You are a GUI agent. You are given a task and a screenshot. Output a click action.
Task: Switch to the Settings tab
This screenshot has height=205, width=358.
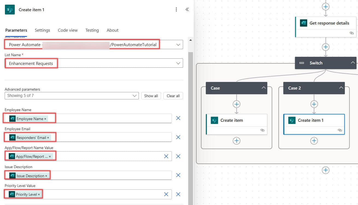tap(42, 30)
